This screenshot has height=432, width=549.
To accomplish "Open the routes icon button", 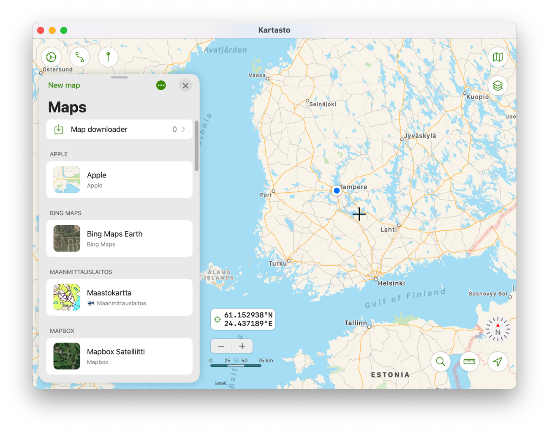I will tap(79, 57).
